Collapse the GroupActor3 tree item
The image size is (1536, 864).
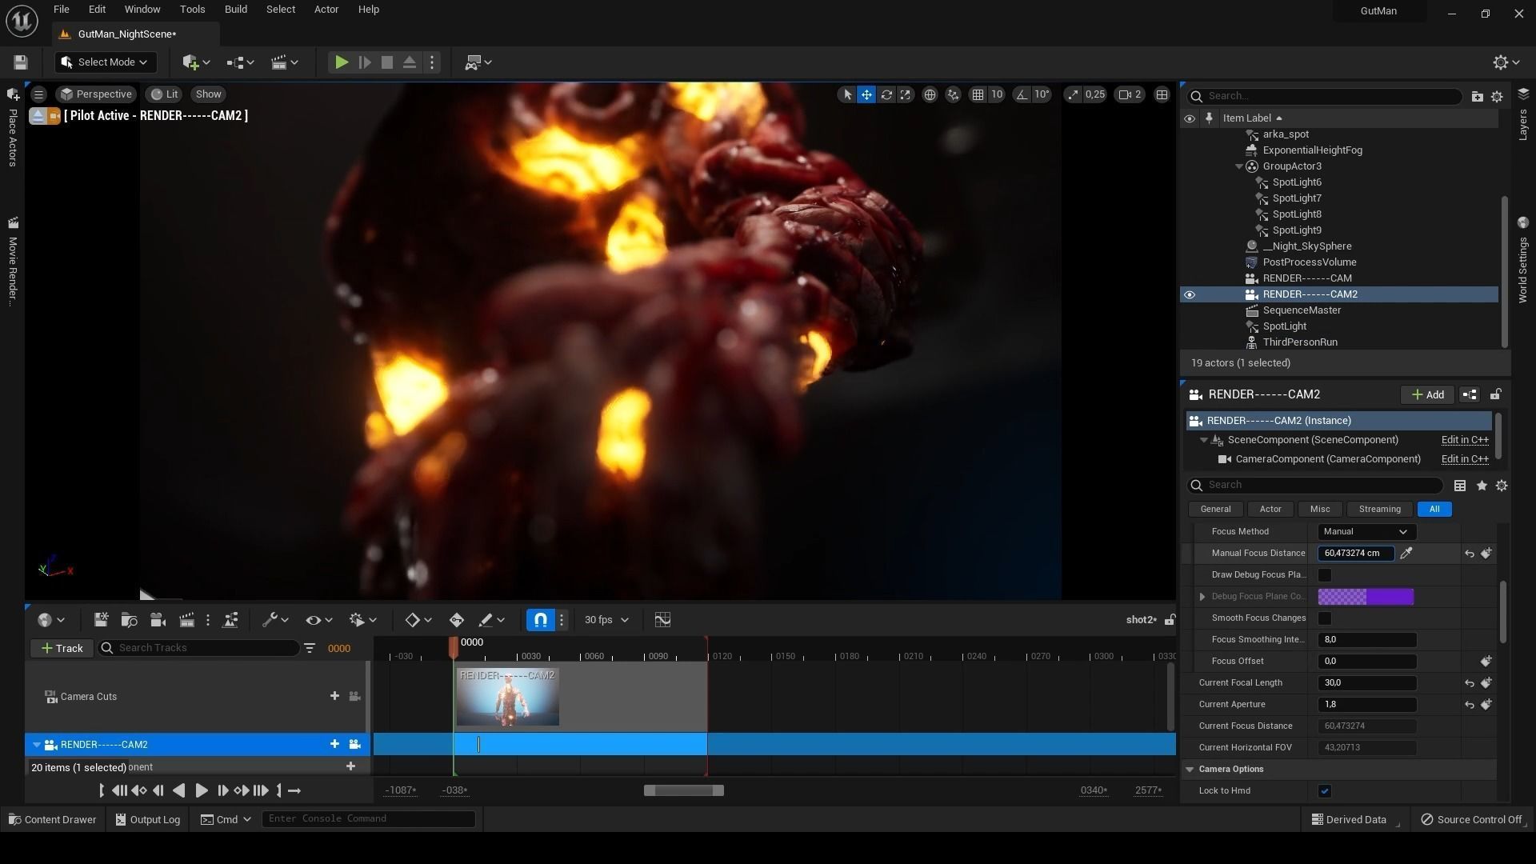(1239, 166)
